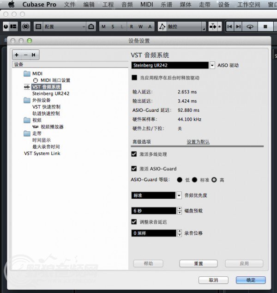Click the minus remove device button
Image resolution: width=277 pixels, height=293 pixels.
point(26,55)
